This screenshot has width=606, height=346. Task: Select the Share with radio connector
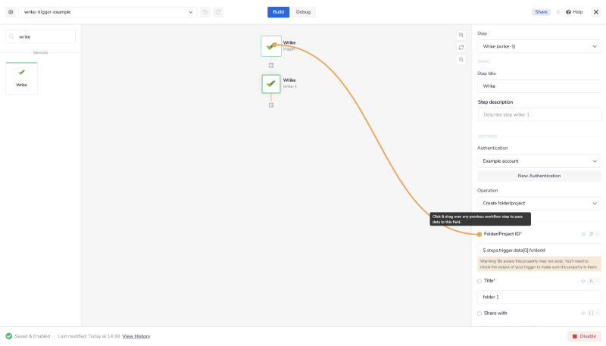click(479, 313)
